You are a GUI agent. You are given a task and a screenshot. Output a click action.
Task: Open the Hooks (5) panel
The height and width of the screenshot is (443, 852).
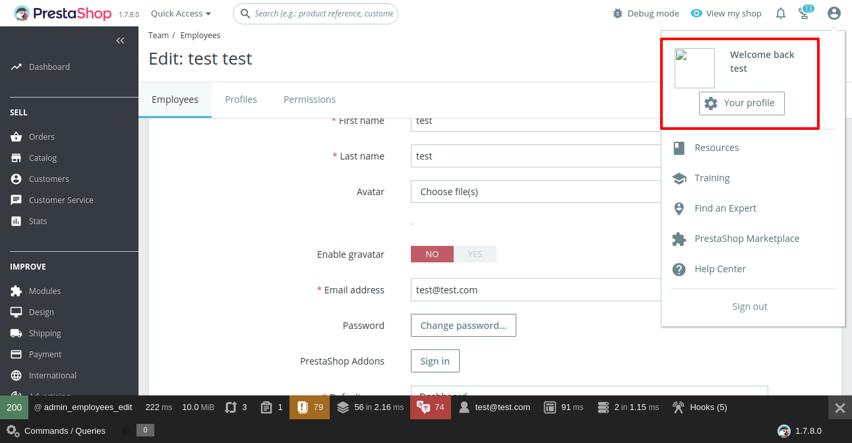700,407
